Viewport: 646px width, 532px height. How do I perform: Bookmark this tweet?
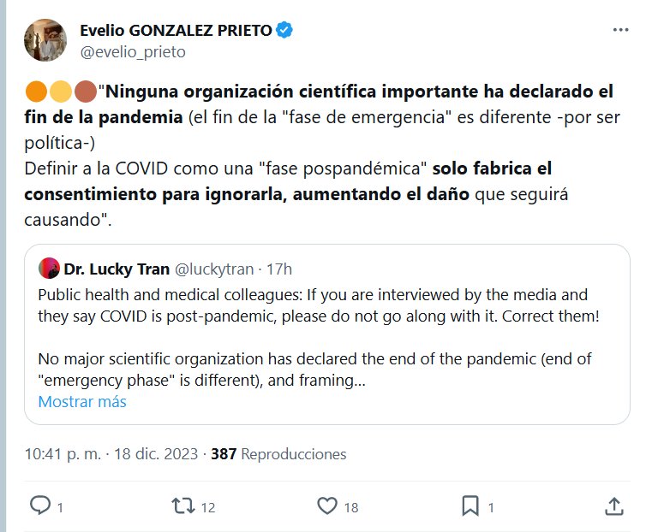pos(470,505)
